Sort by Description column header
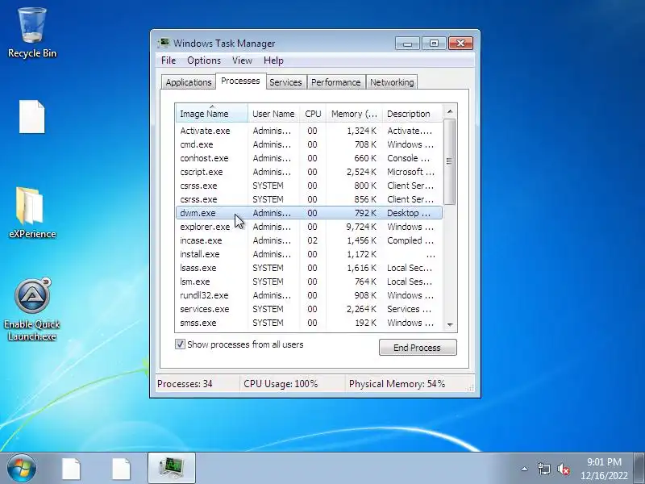This screenshot has height=484, width=645. (x=412, y=114)
